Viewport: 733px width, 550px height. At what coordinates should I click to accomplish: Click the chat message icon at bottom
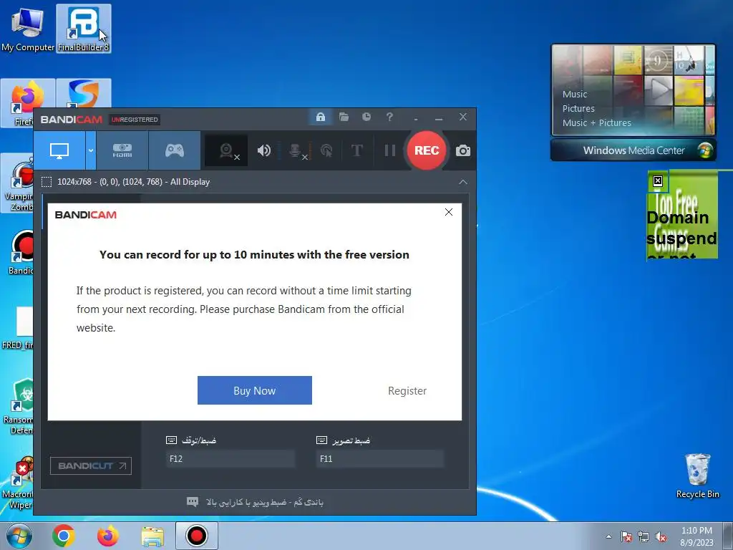192,502
